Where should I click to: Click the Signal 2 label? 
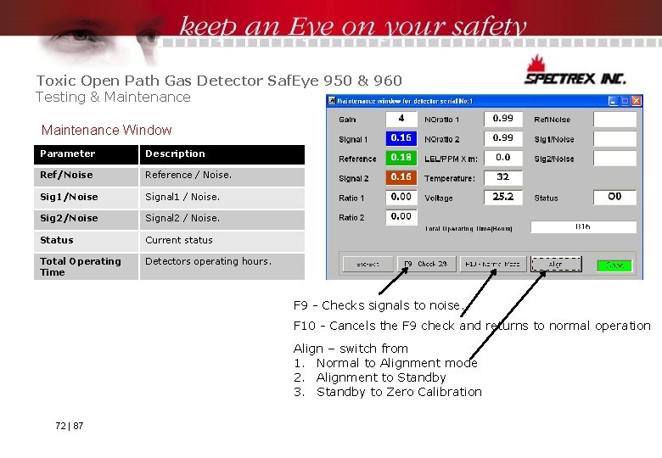[x=353, y=179]
